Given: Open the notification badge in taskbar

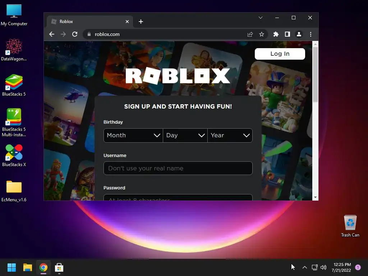Looking at the screenshot, I should tap(358, 267).
